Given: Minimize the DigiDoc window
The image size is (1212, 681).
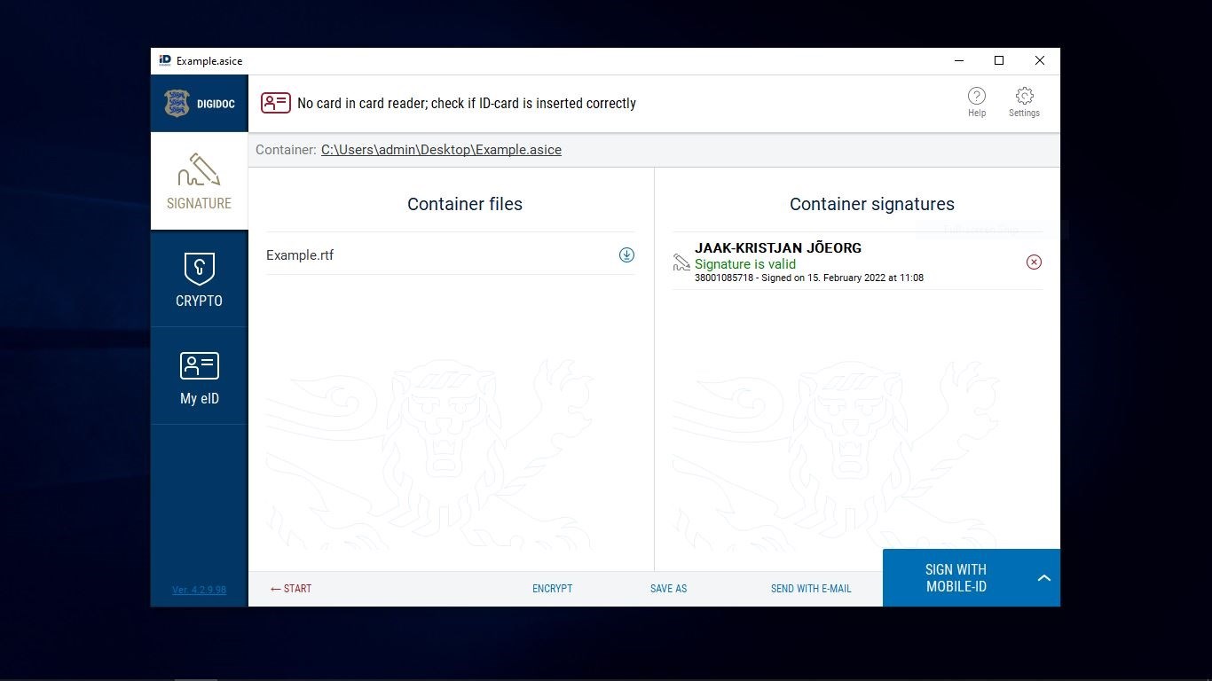Looking at the screenshot, I should coord(959,60).
